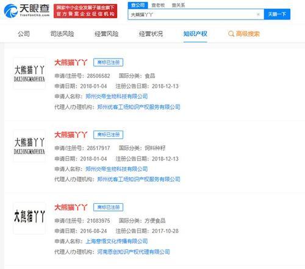Click registration announcement date 2017-10-28
Screen dimensions: 305x269
tap(165, 231)
